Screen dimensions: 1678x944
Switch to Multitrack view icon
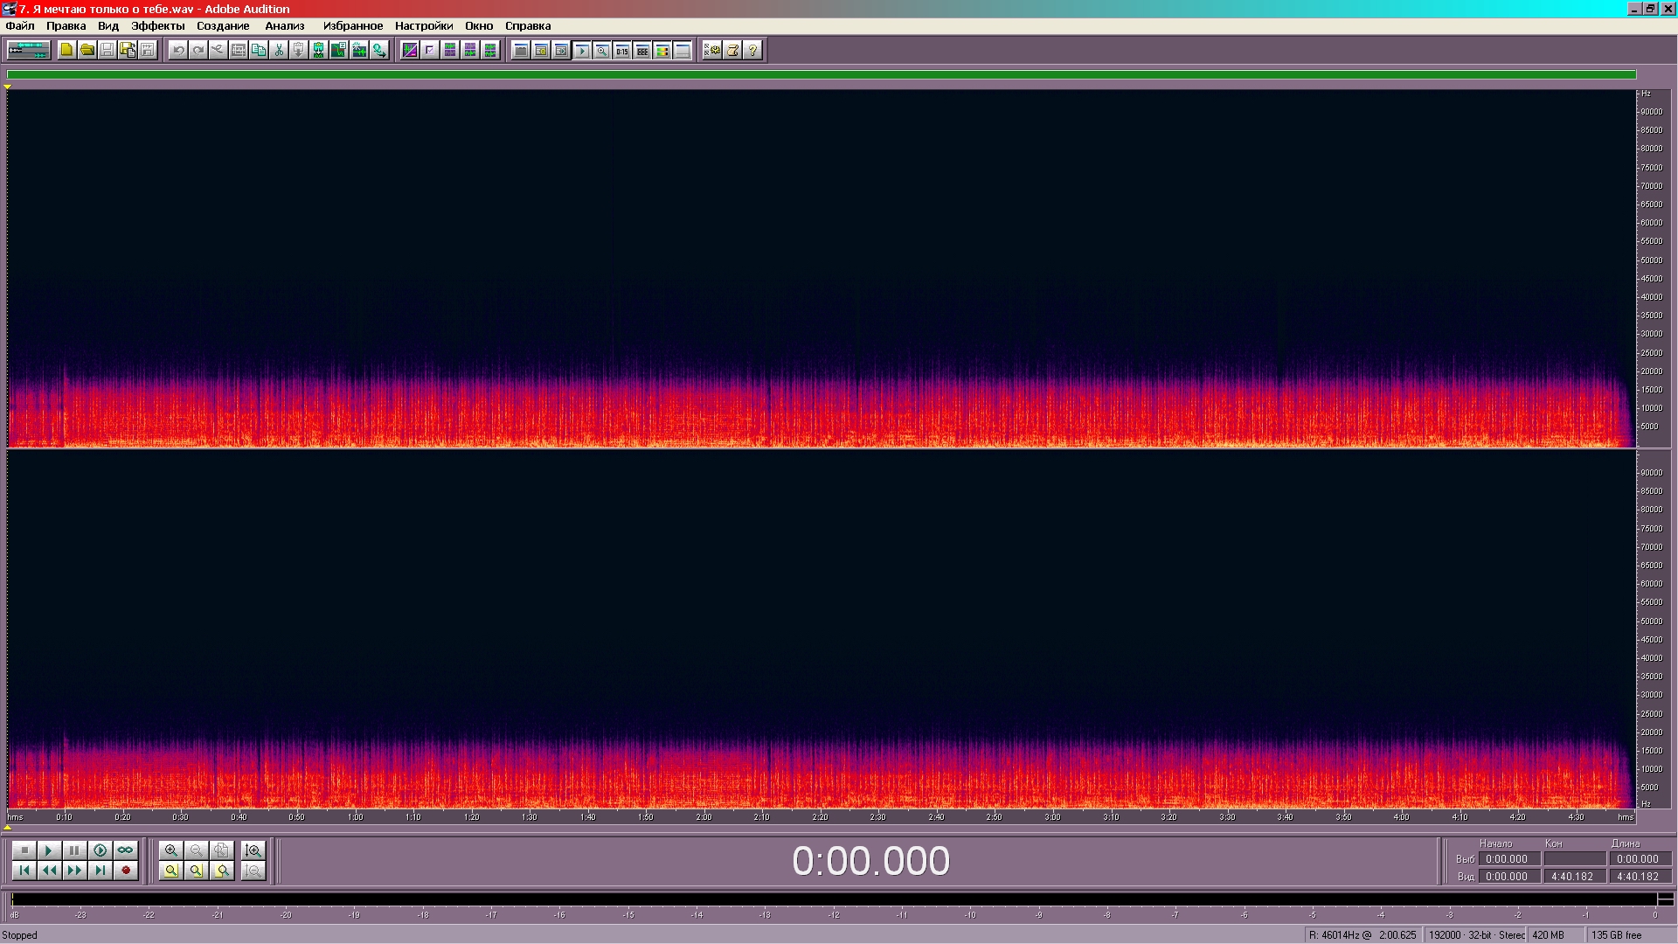coord(28,51)
